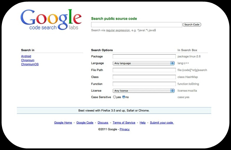
Task: Click the Search in heading
Action: (28, 50)
